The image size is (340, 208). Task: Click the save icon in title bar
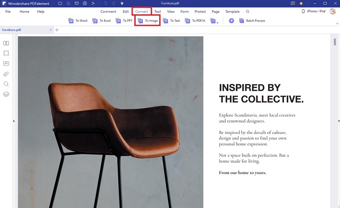coord(68,3)
